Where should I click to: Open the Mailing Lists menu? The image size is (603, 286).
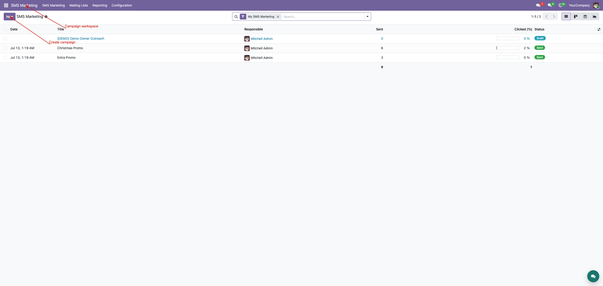point(79,5)
